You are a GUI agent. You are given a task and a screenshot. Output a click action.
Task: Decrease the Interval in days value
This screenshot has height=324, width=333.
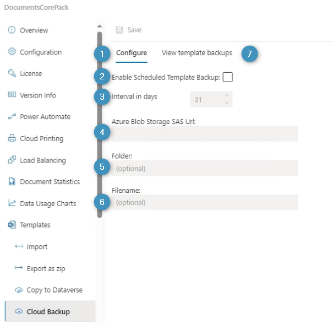[x=227, y=102]
